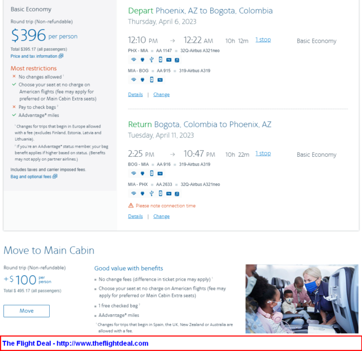The height and width of the screenshot is (351, 362).
Task: Click the TV icon for flight AA 915
Action: tap(160, 80)
